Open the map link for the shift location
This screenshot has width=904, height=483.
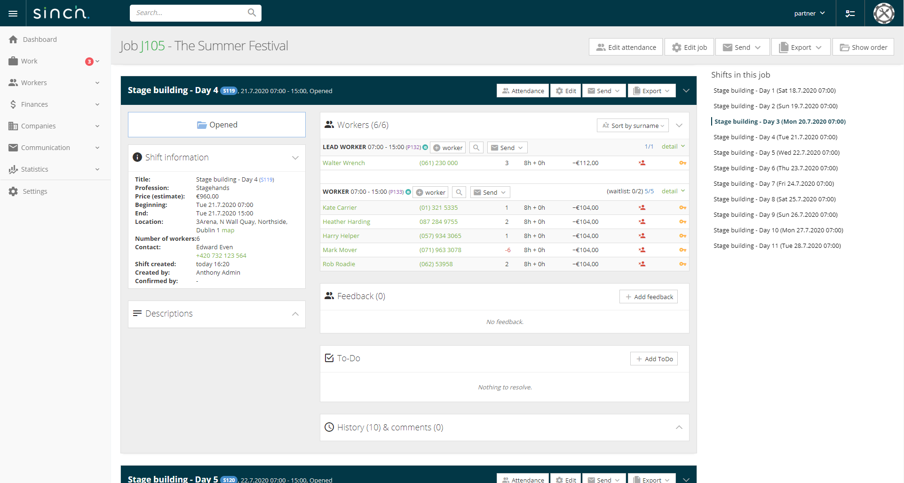pyautogui.click(x=228, y=230)
